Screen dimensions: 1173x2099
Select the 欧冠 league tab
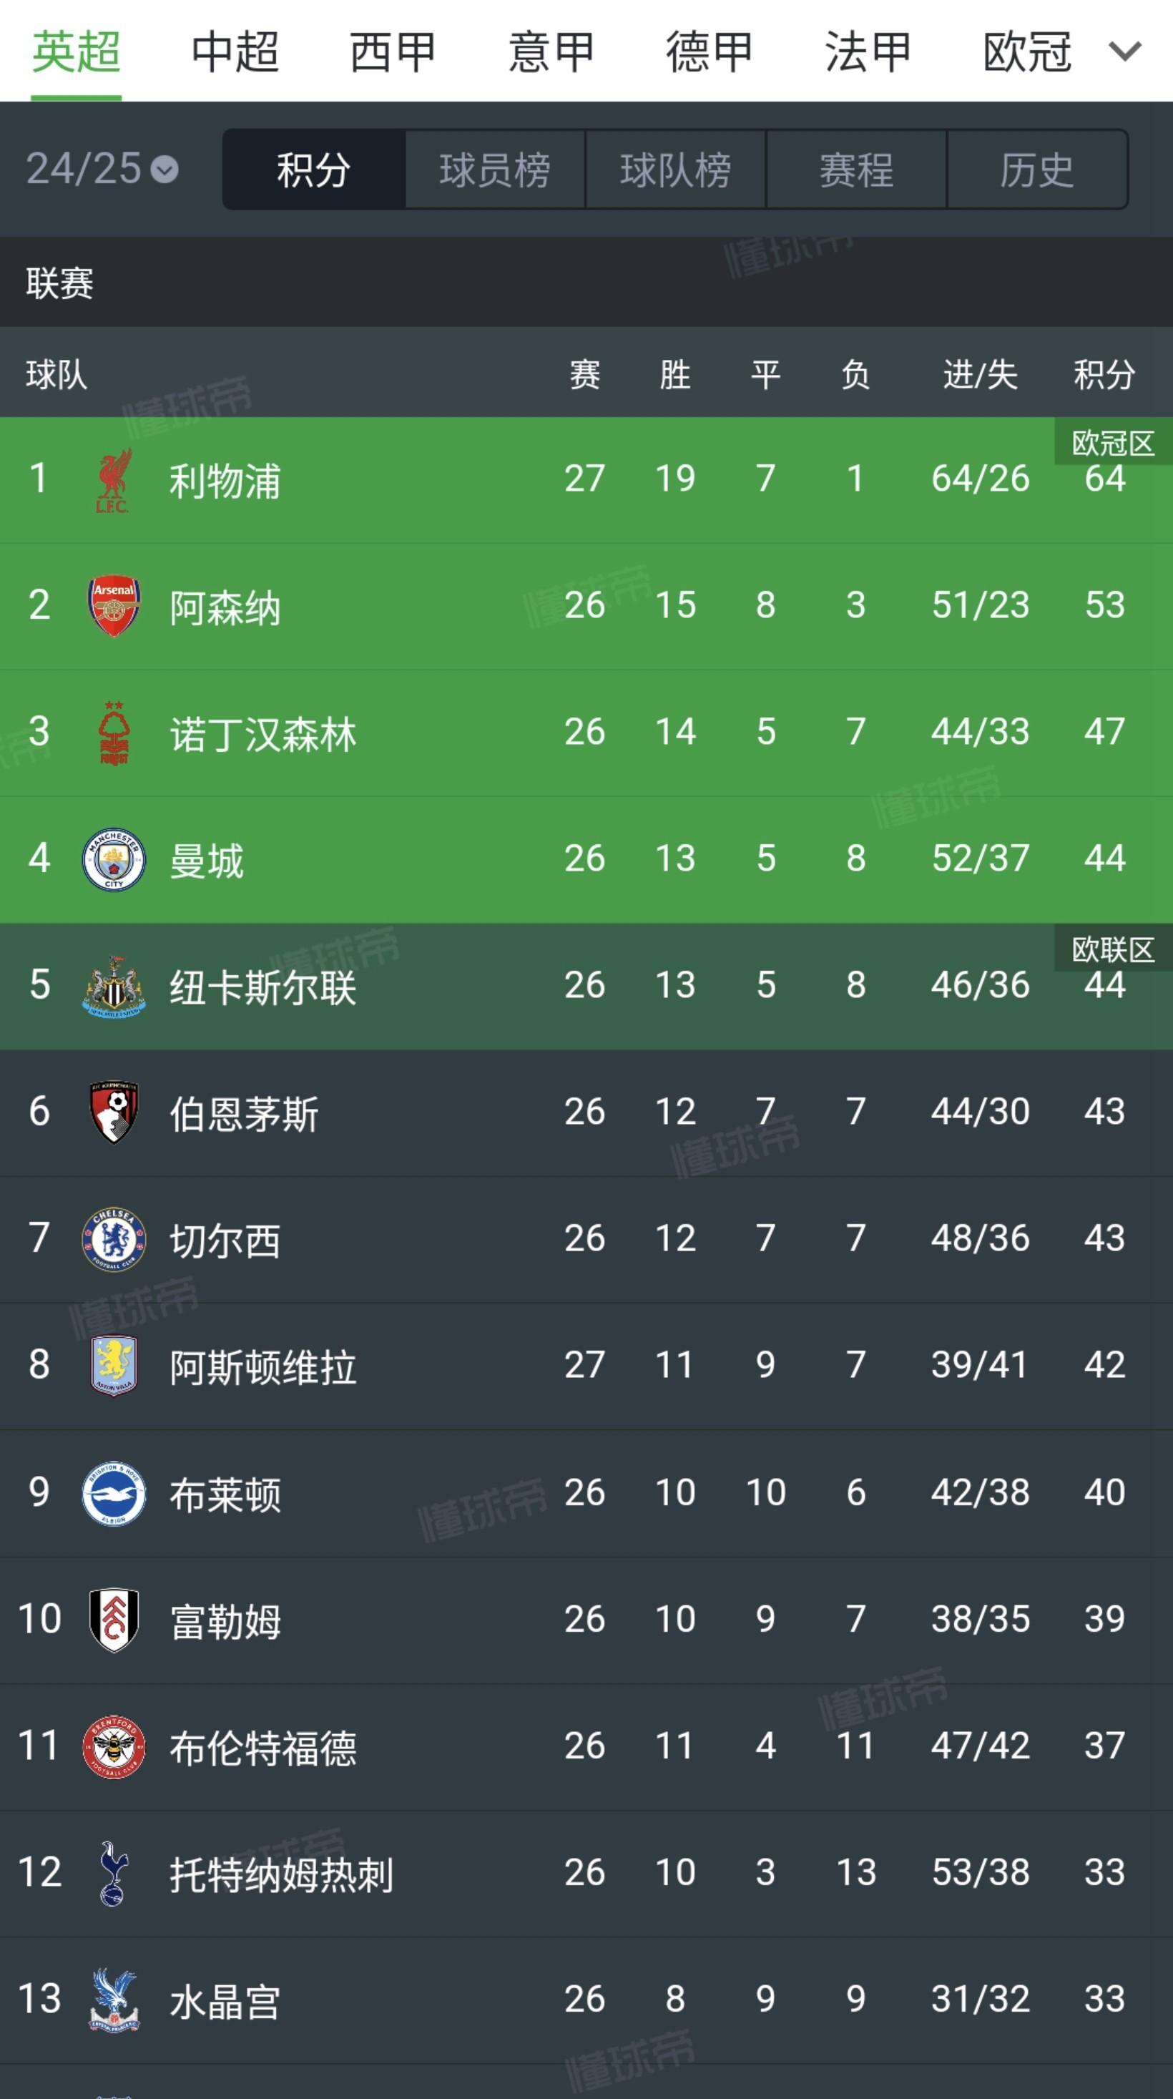pyautogui.click(x=1026, y=52)
